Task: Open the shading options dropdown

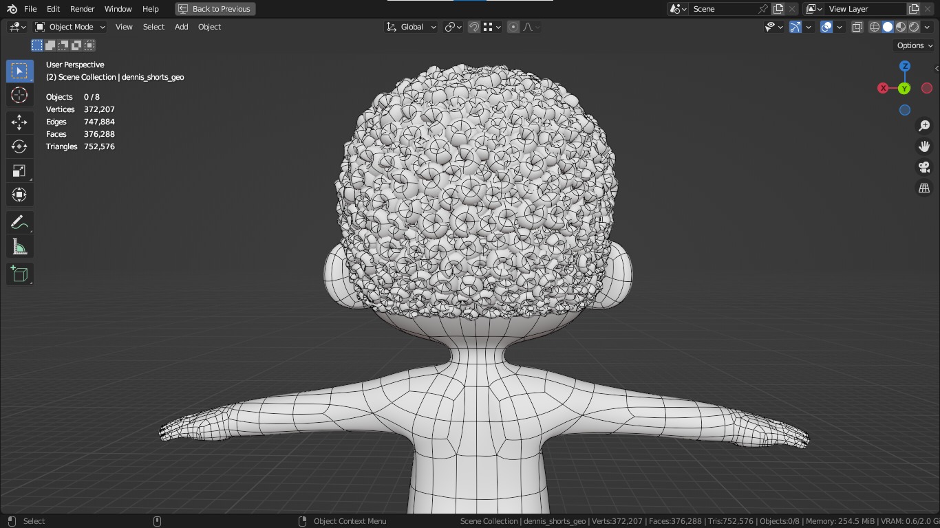Action: (x=928, y=27)
